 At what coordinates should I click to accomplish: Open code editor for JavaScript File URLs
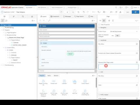click(137, 44)
